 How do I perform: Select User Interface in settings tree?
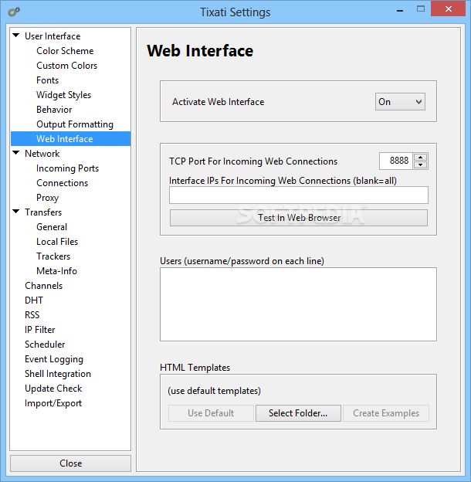click(53, 36)
